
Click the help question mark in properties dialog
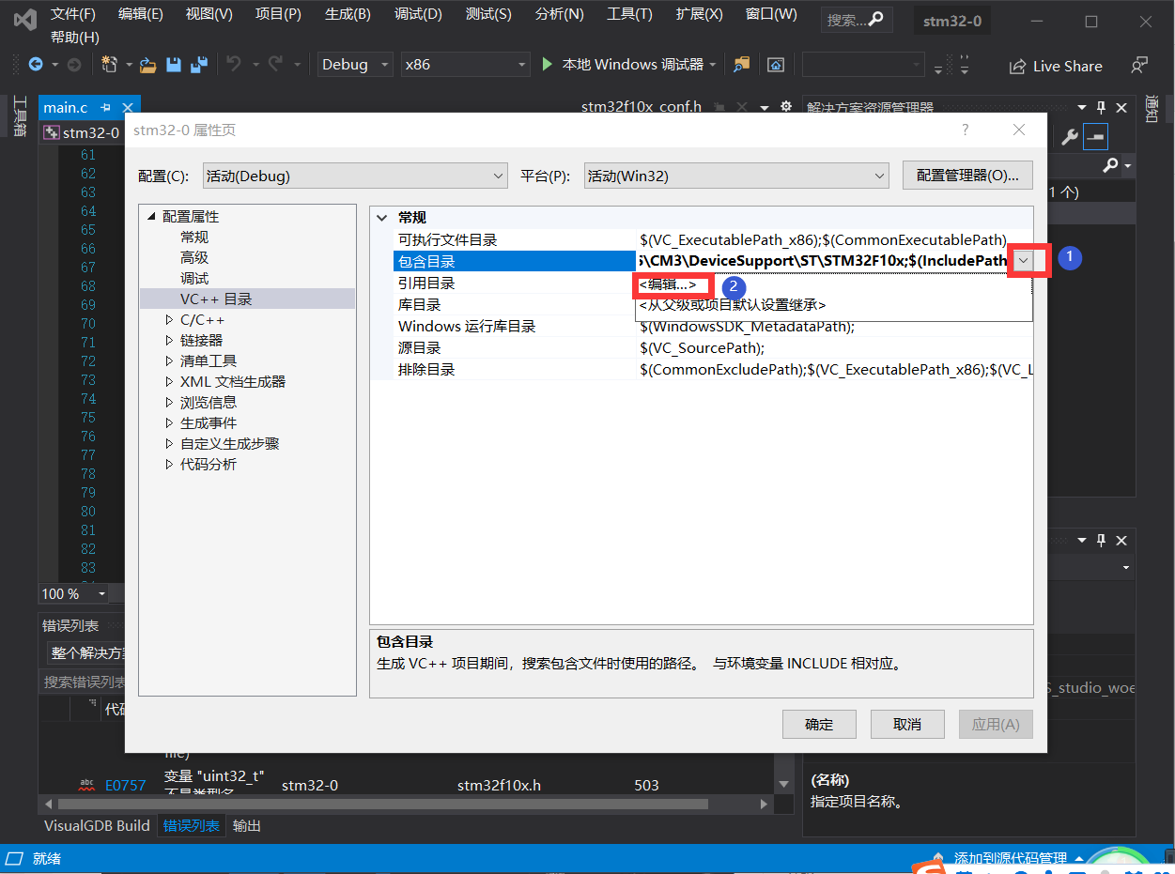[x=966, y=130]
